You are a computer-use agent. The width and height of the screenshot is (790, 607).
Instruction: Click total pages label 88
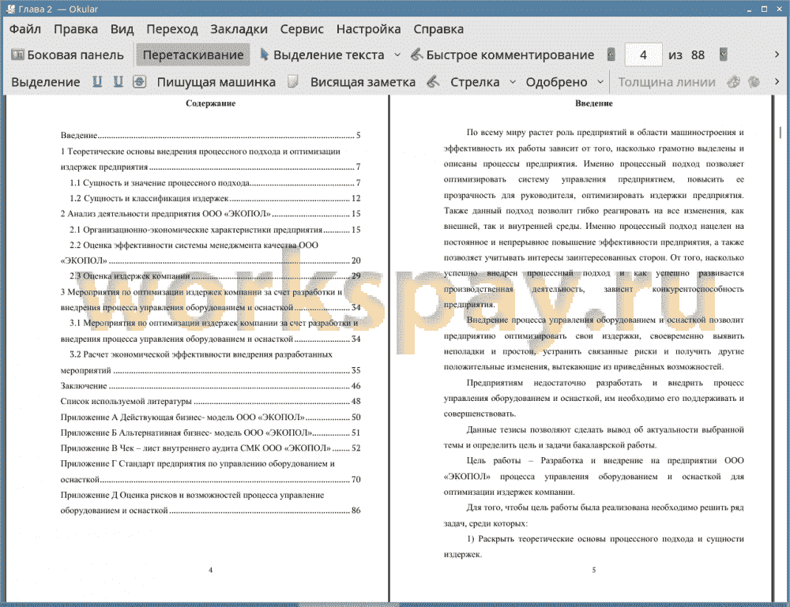pyautogui.click(x=698, y=55)
